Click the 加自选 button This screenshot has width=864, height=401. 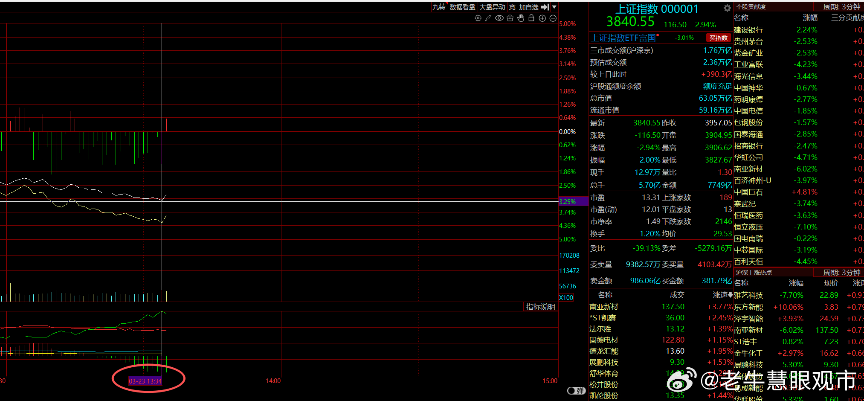pos(529,7)
